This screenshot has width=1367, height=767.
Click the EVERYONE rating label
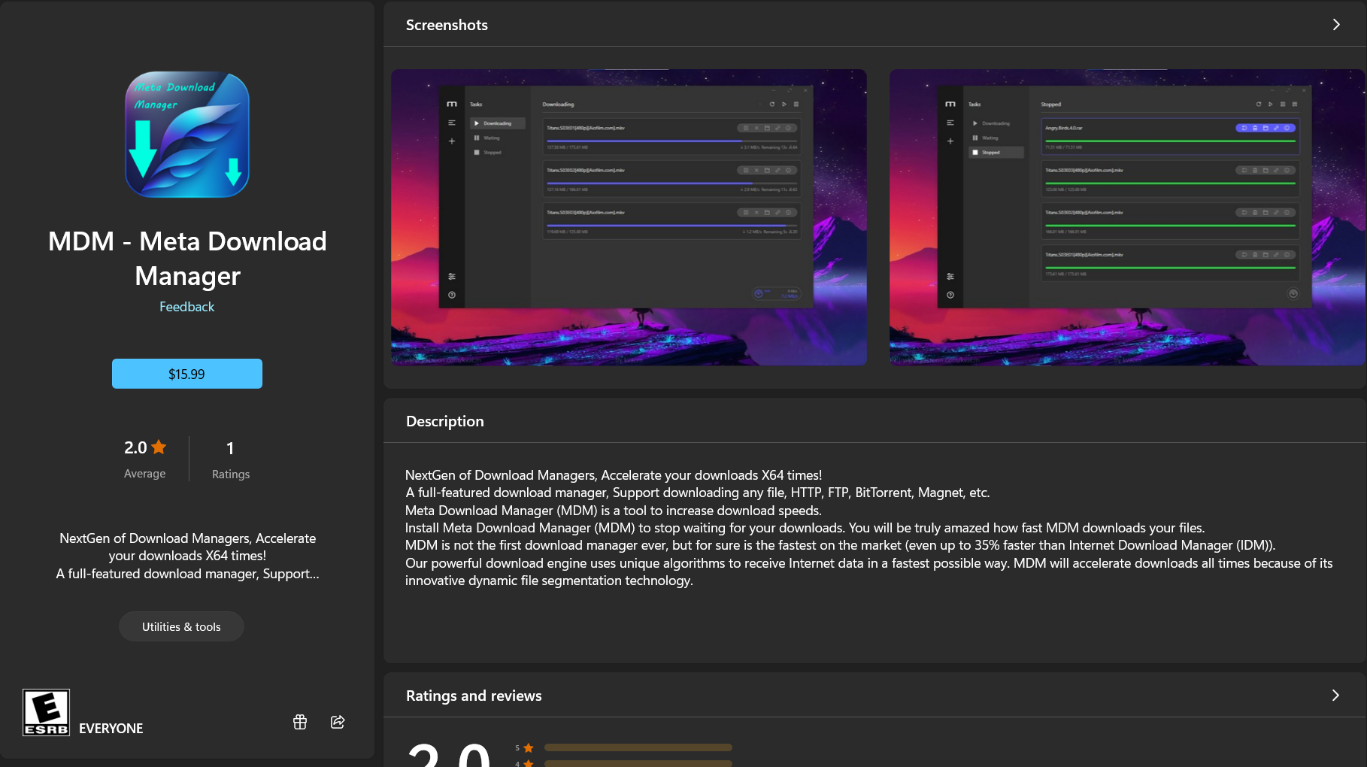coord(111,728)
